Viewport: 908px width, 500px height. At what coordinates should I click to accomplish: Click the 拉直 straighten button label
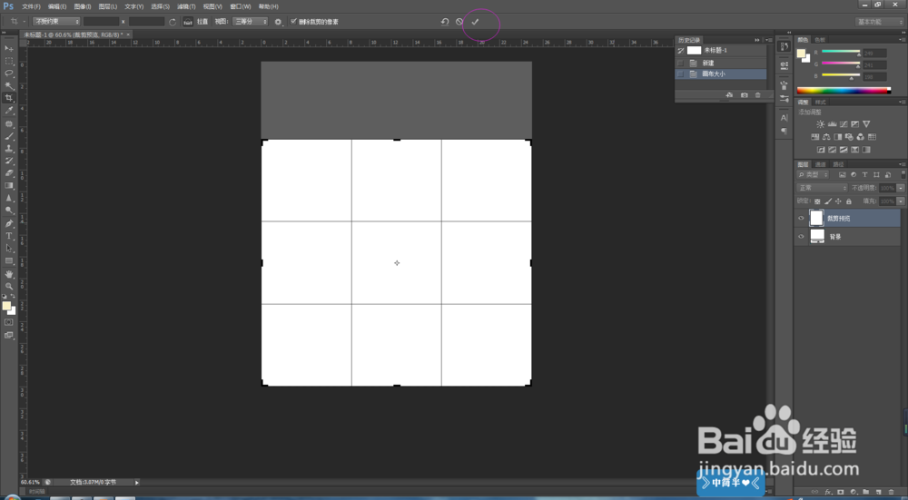pos(202,22)
